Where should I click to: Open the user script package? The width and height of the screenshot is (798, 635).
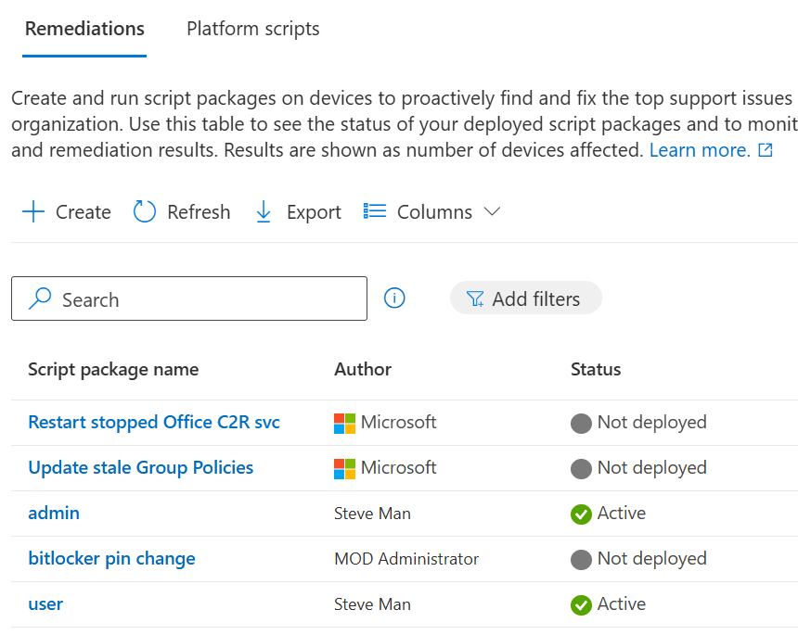[45, 604]
